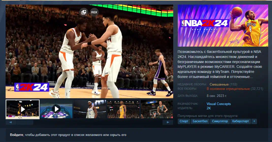Select the dark jersey player screenshot thumbnail
The width and height of the screenshot is (272, 142).
coord(157,109)
